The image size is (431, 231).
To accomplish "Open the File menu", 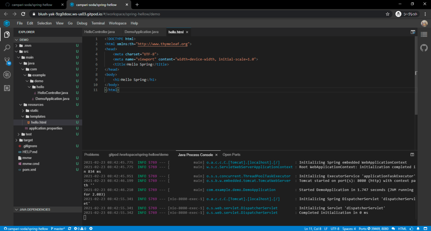I will tap(20, 23).
